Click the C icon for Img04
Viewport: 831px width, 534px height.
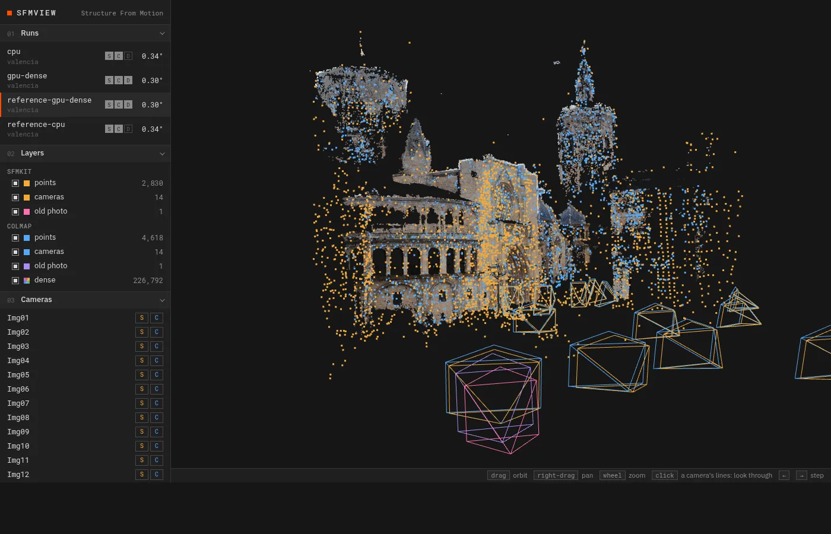157,361
